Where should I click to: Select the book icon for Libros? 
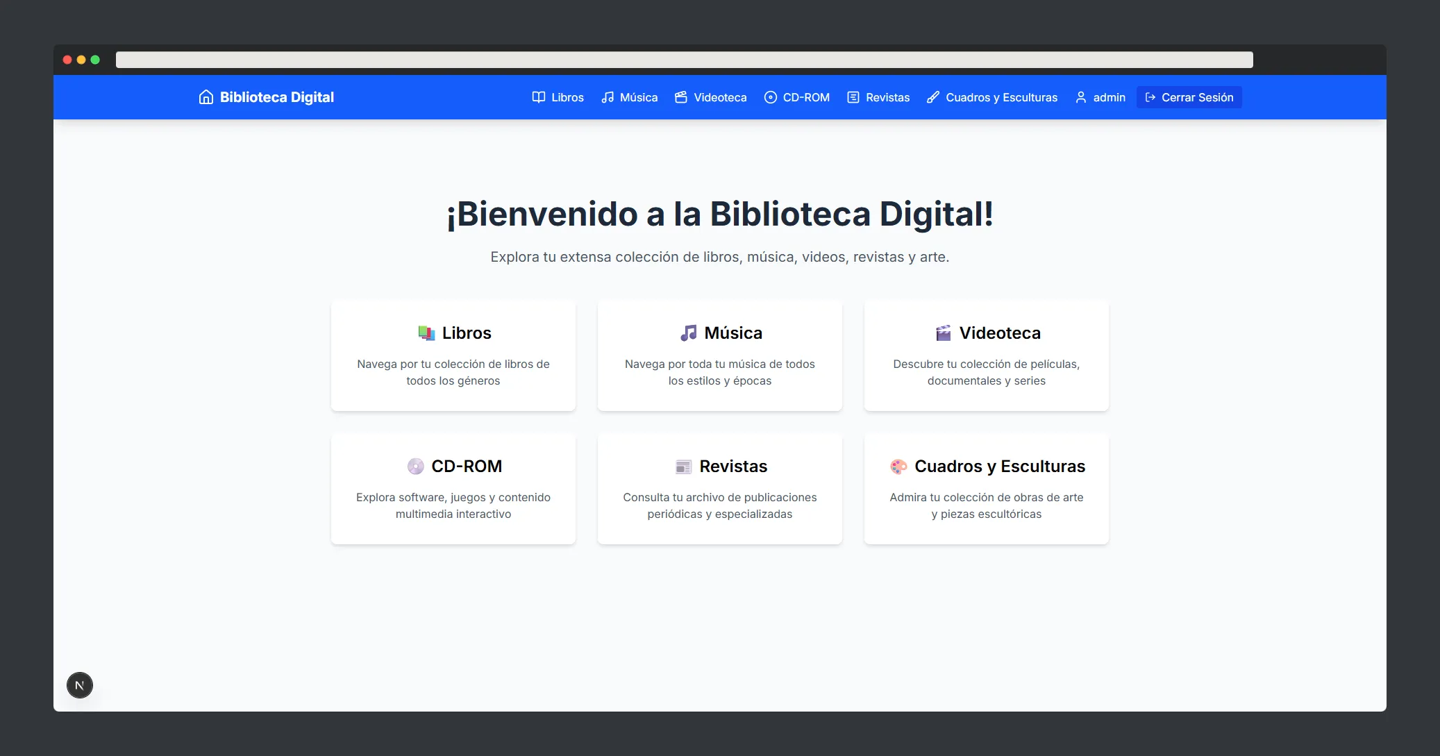click(538, 97)
